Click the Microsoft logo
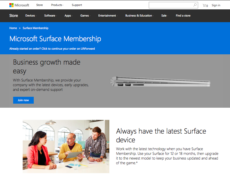The image size is (230, 182). 19,5
